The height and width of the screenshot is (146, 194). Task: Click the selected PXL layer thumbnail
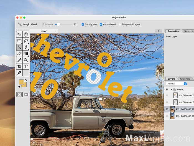coord(172,109)
